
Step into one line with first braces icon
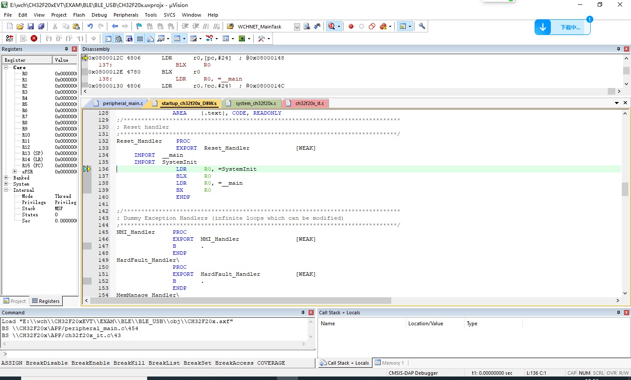coord(49,39)
